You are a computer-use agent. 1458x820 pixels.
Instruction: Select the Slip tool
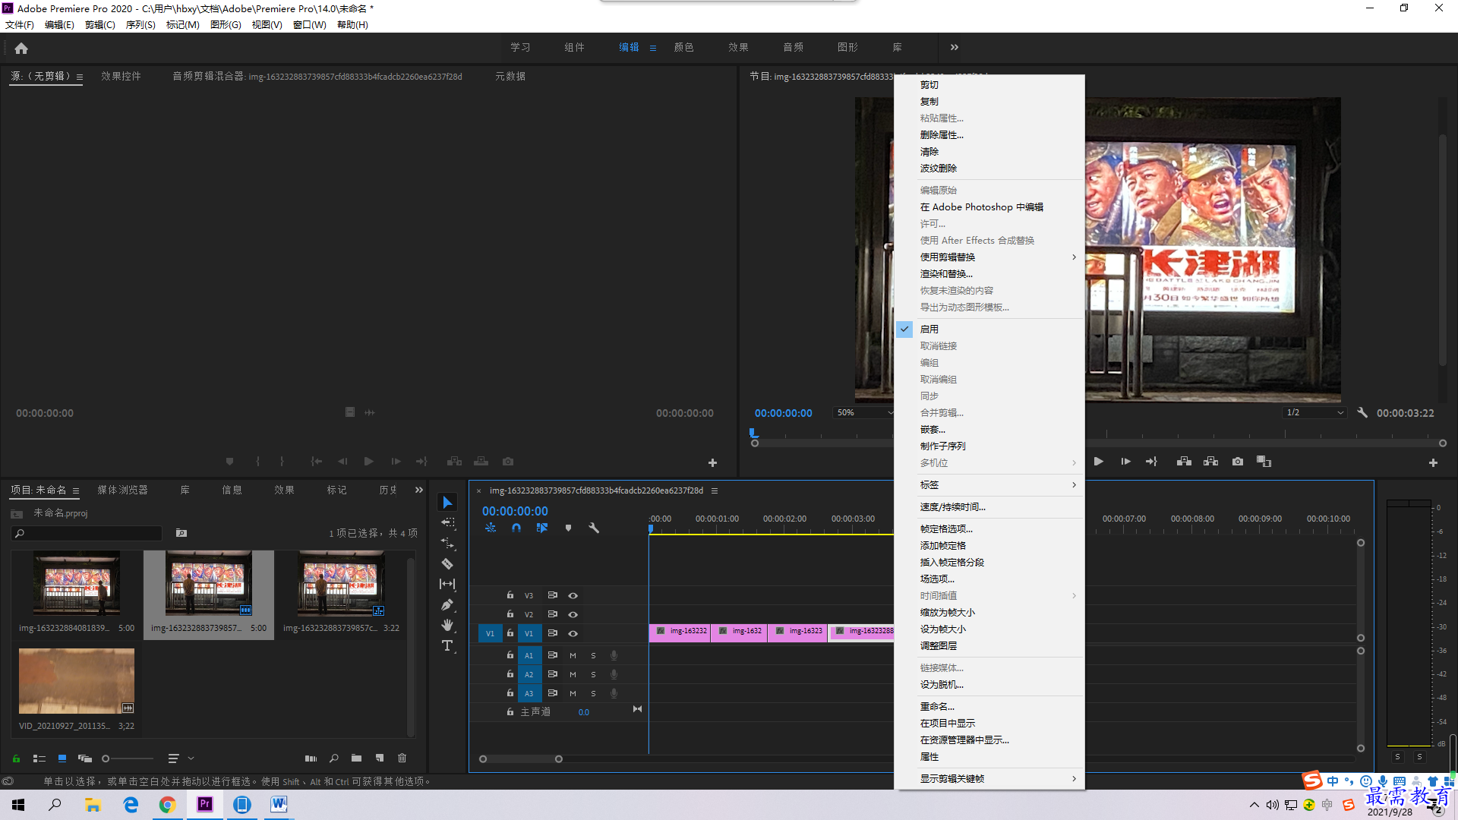click(447, 584)
